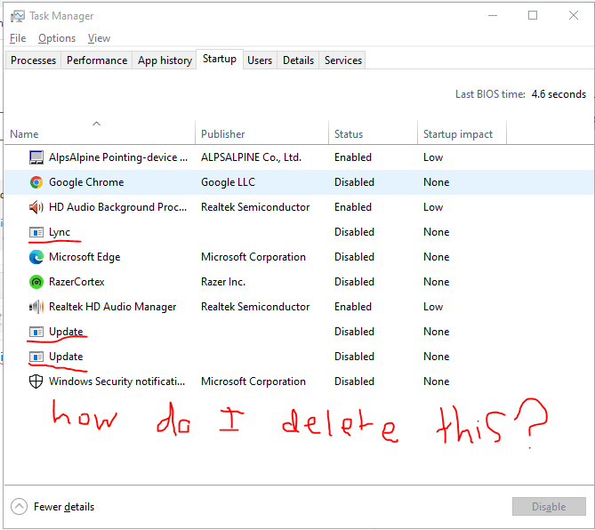Click Disabled status in the Lync row
Viewport: 595px width, 530px height.
coord(354,232)
